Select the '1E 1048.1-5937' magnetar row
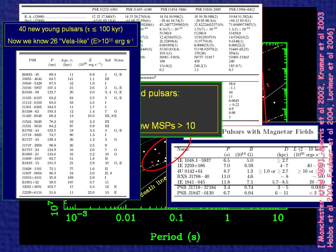 tap(194, 160)
